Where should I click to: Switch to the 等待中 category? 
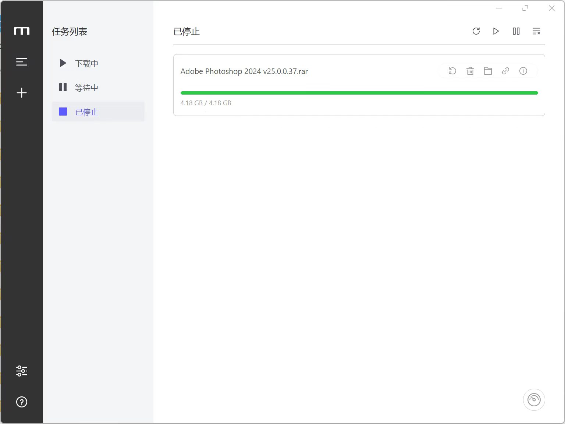[86, 88]
